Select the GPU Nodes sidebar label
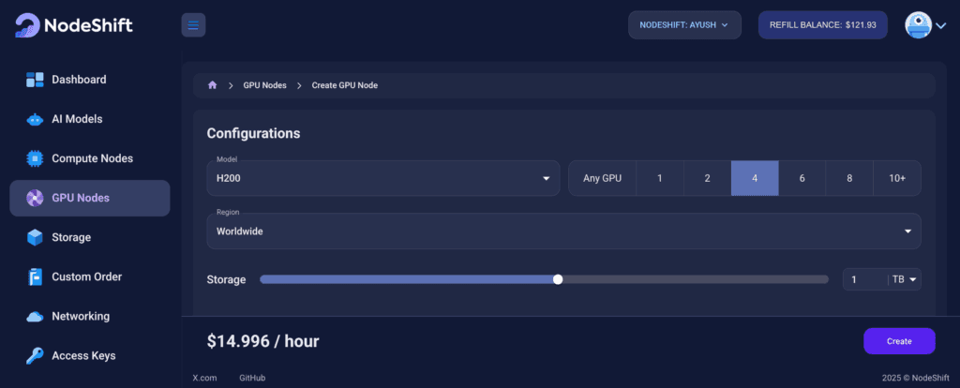 click(81, 199)
